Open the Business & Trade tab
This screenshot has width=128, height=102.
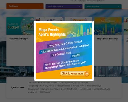[x=64, y=7]
